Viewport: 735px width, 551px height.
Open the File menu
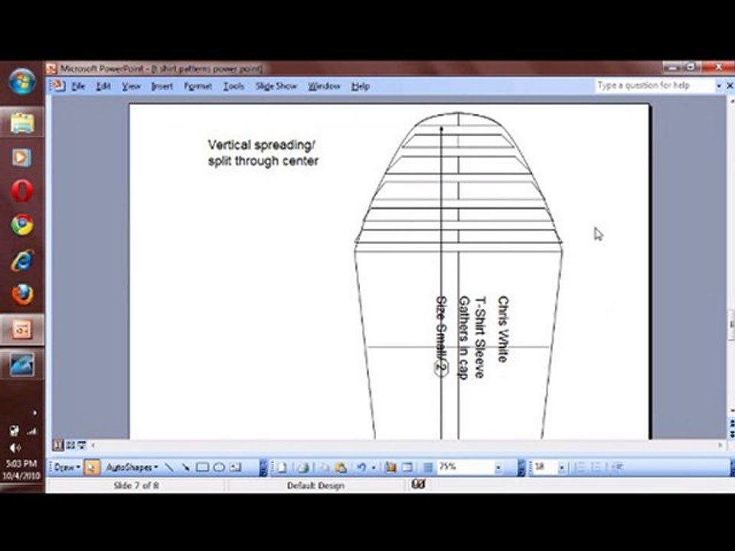[78, 86]
